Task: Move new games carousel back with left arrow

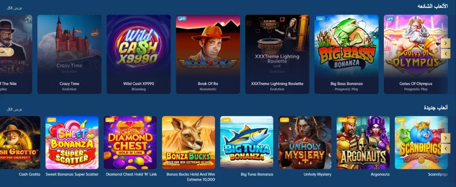Action: coord(445,149)
